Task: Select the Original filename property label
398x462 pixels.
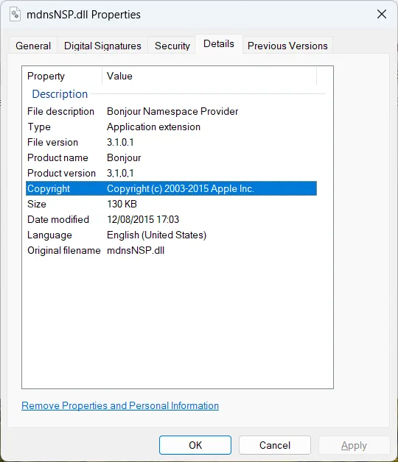Action: tap(64, 250)
